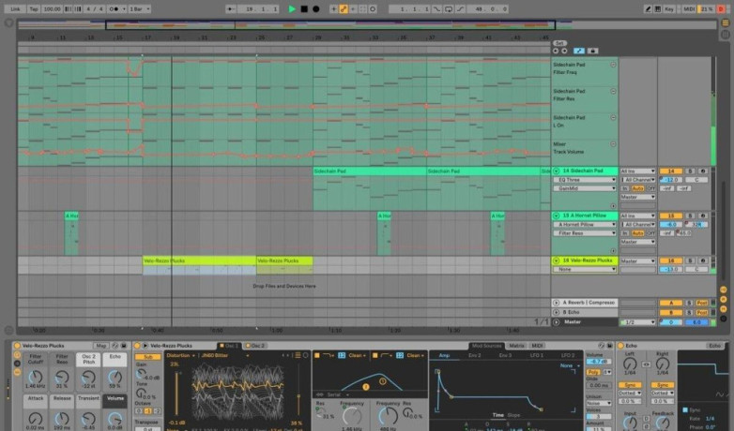Viewport: 734px width, 431px height.
Task: Remove the Sidechain Pad Filter Freq lane
Action: click(613, 65)
